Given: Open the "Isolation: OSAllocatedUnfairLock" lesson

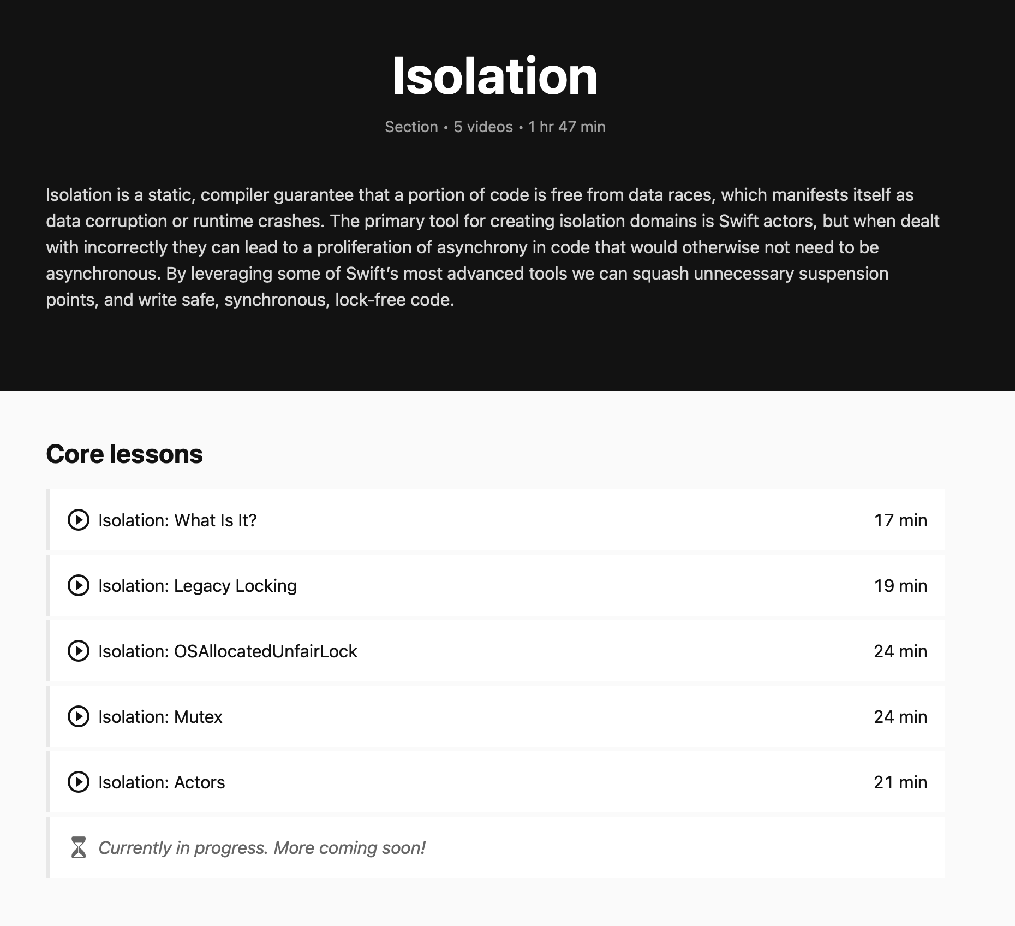Looking at the screenshot, I should 228,651.
